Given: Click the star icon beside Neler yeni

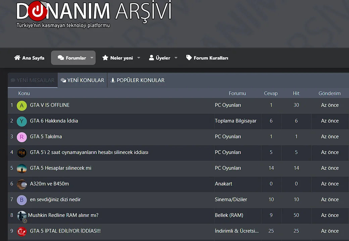Looking at the screenshot, I should pos(105,58).
